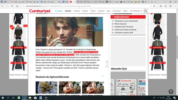This screenshot has height=100, width=178.
Task: Open the Gündem section
Action: [77, 11]
